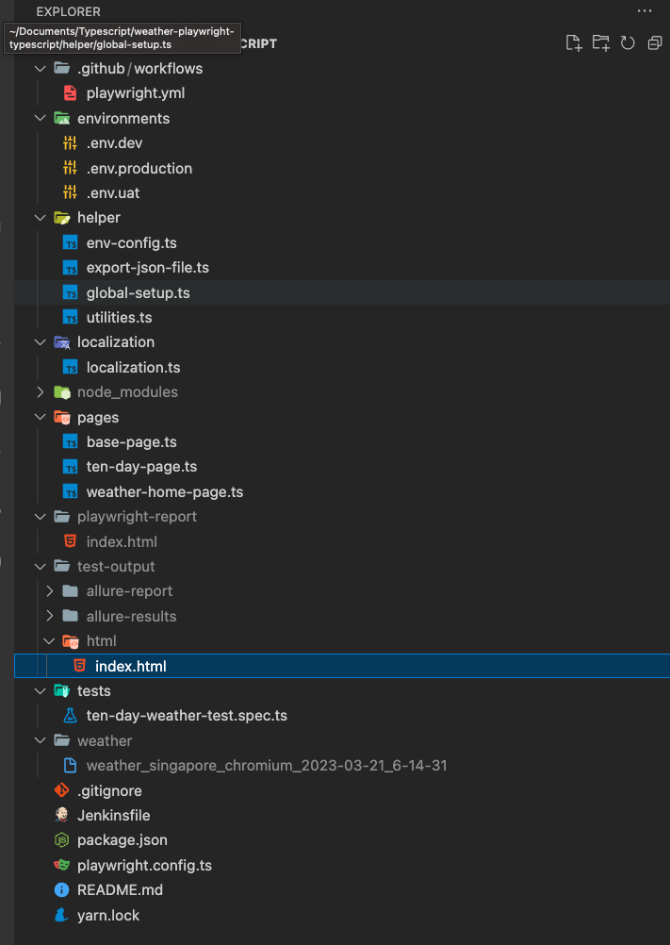Expand the allure-report folder chevron

pyautogui.click(x=49, y=591)
